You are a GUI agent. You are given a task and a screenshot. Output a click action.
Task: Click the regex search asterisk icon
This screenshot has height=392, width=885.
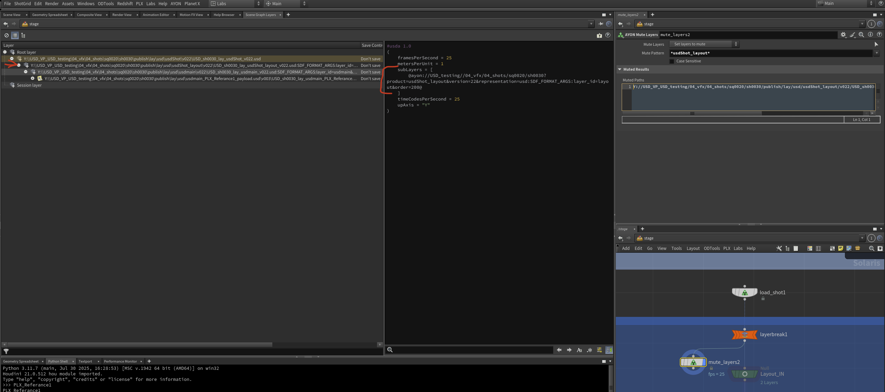589,350
